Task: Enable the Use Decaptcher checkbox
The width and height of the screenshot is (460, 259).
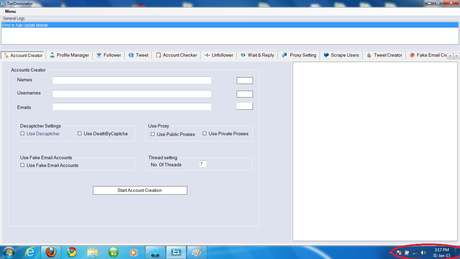Action: [23, 134]
